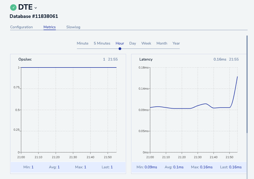This screenshot has width=254, height=179.
Task: Click the 21:30 label under Ops/sec chart
Action: [x=73, y=157]
